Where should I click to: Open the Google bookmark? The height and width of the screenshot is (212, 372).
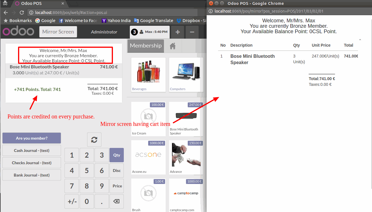coord(45,21)
